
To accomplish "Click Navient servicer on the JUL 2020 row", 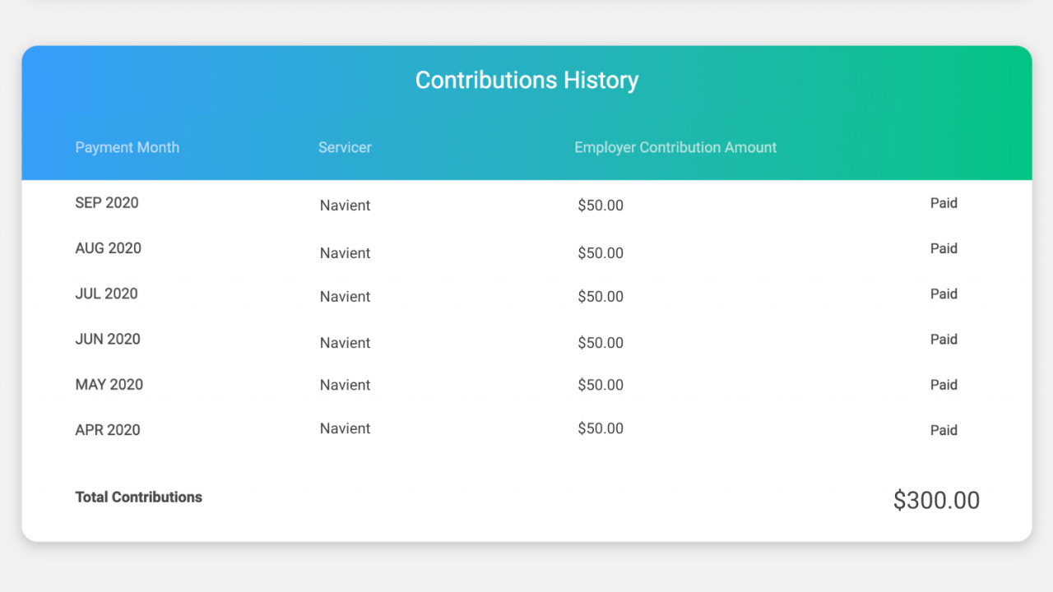I will (345, 296).
